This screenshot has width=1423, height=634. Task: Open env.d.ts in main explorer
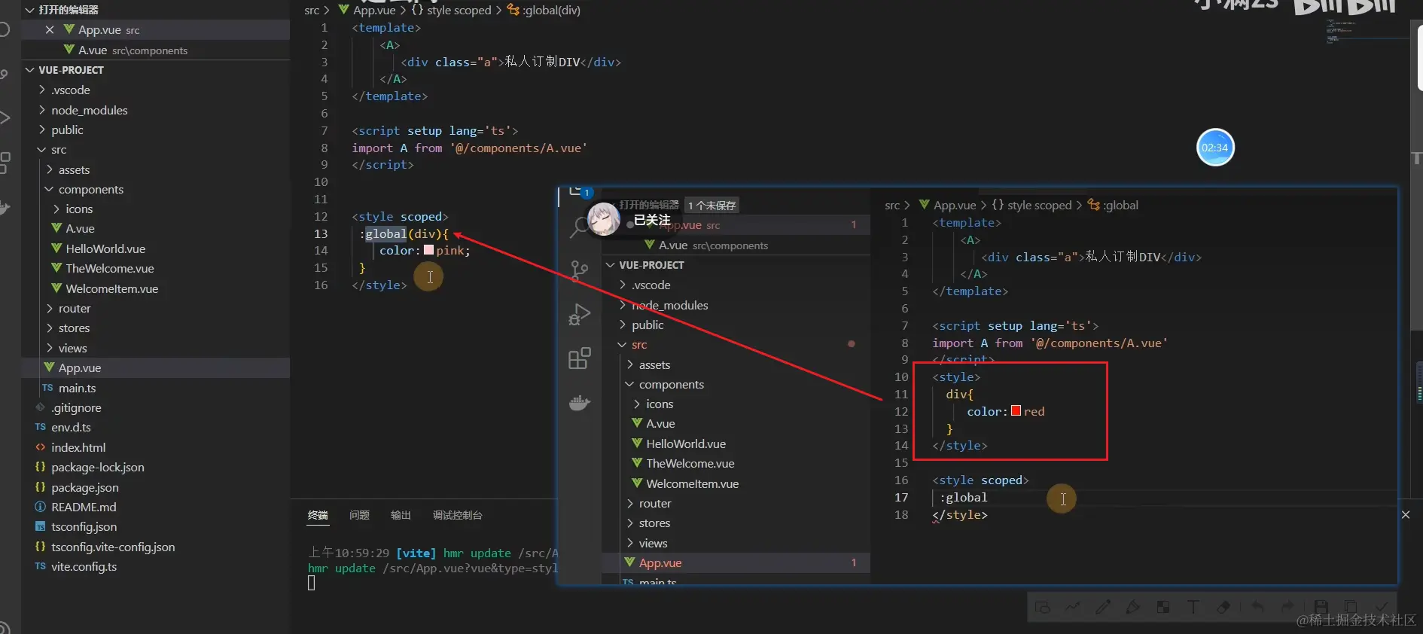pos(71,427)
